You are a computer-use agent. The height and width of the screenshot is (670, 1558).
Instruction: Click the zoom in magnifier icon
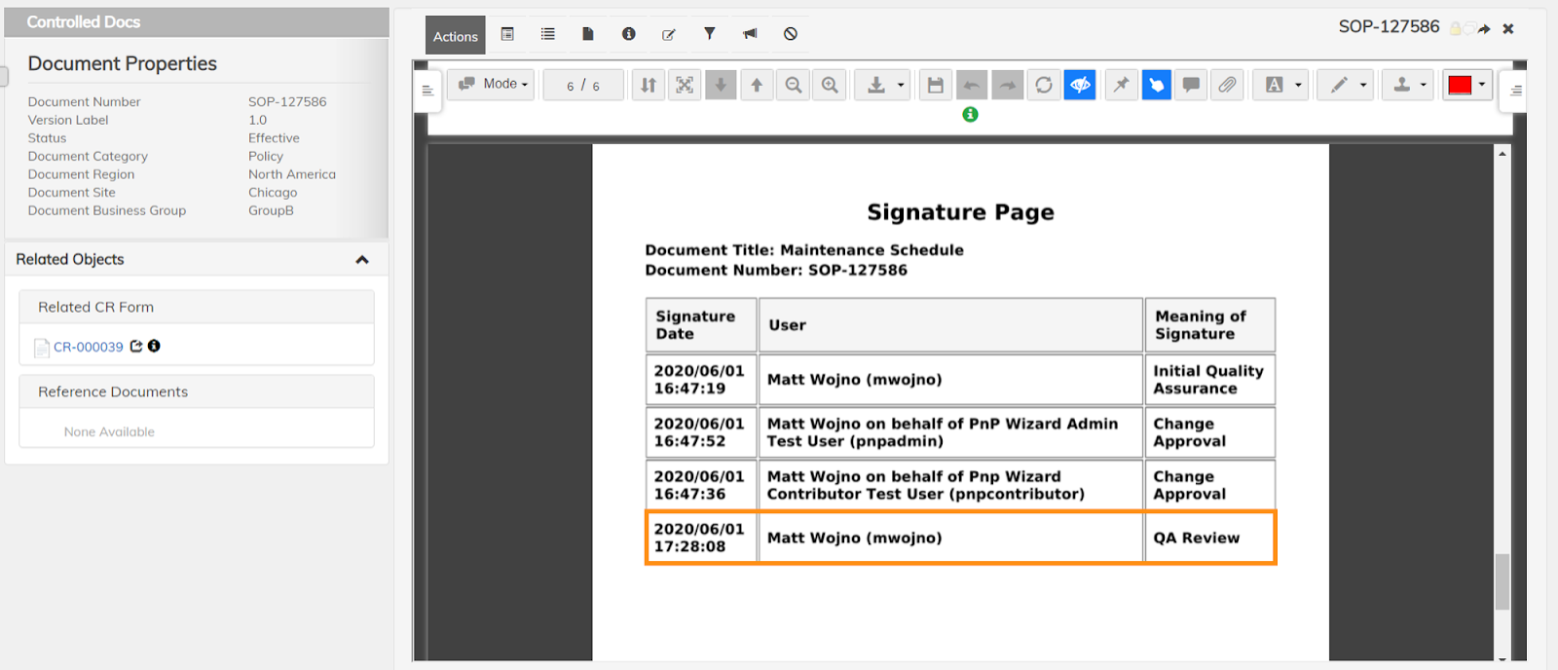[x=830, y=85]
